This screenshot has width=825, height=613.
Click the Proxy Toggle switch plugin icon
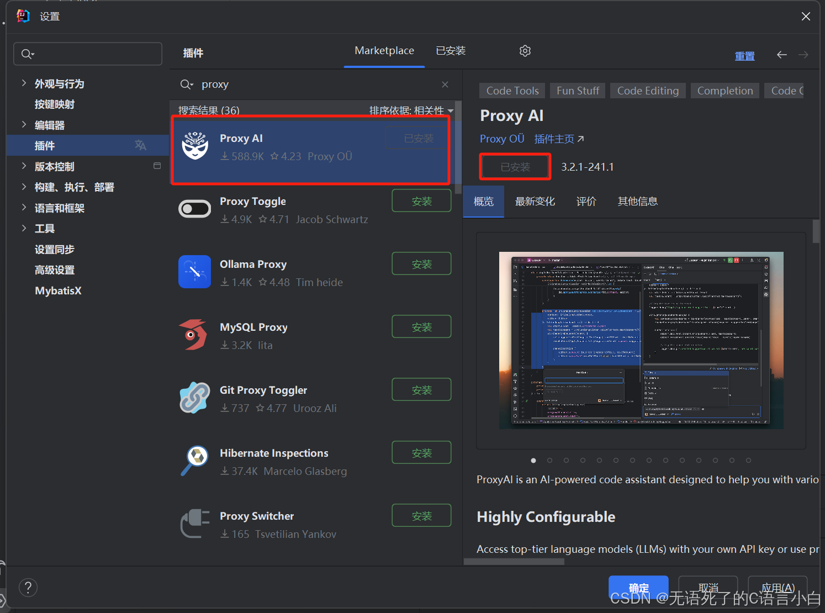[194, 208]
